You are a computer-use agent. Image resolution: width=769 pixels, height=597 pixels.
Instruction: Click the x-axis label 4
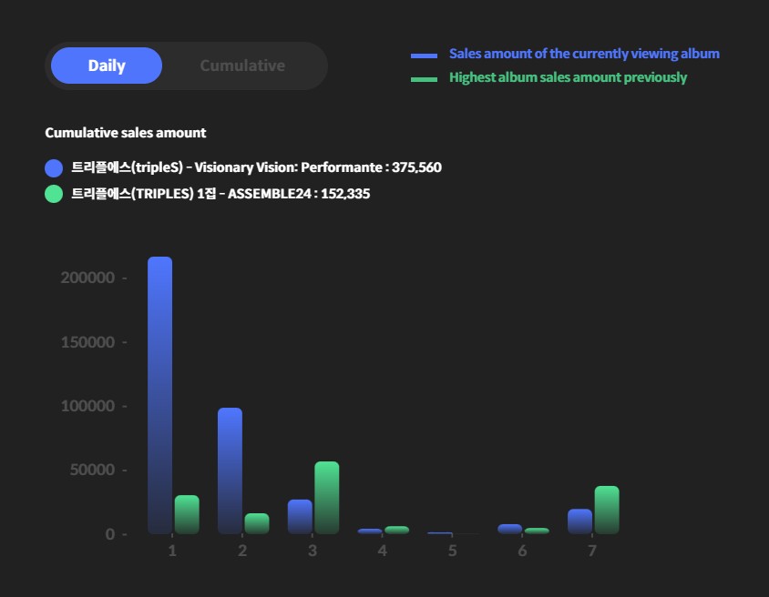pyautogui.click(x=382, y=551)
